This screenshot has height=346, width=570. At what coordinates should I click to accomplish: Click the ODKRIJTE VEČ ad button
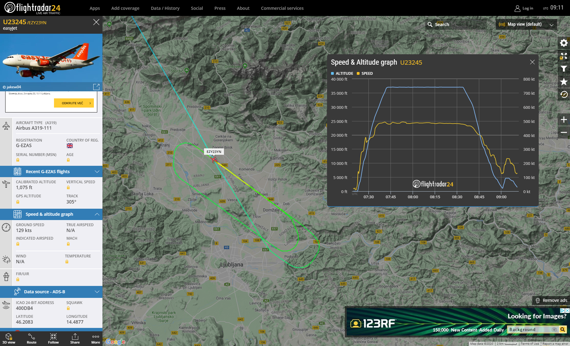(x=74, y=103)
